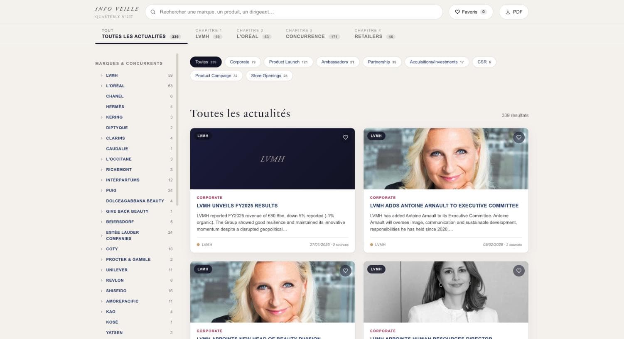Filter by Ambassadors chip

coord(338,62)
